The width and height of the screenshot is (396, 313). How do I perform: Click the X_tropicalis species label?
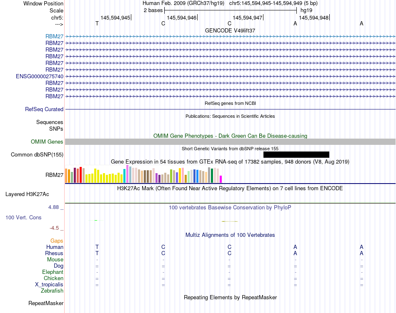pyautogui.click(x=49, y=285)
